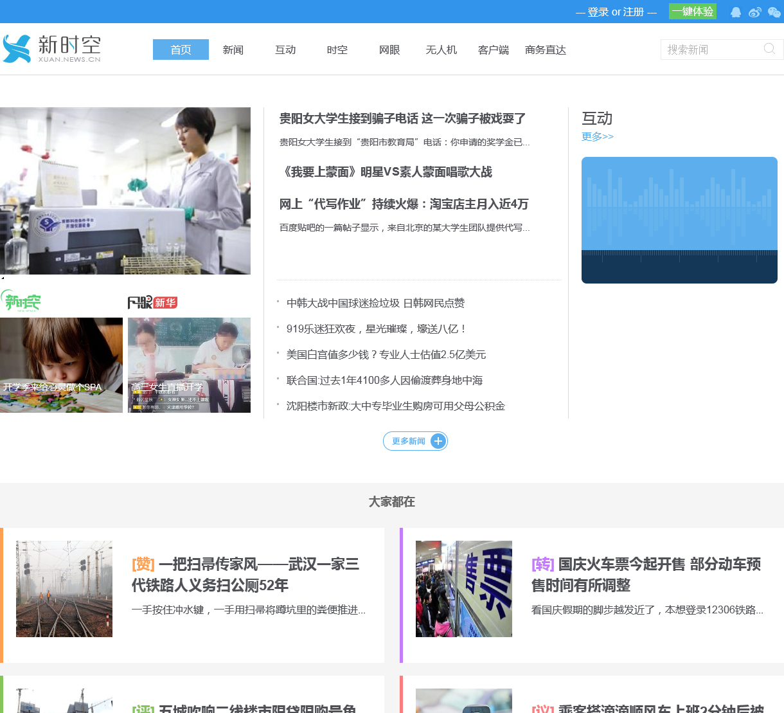This screenshot has height=713, width=784.
Task: Open the 高三女生直播开学 thumbnail
Action: click(x=189, y=365)
